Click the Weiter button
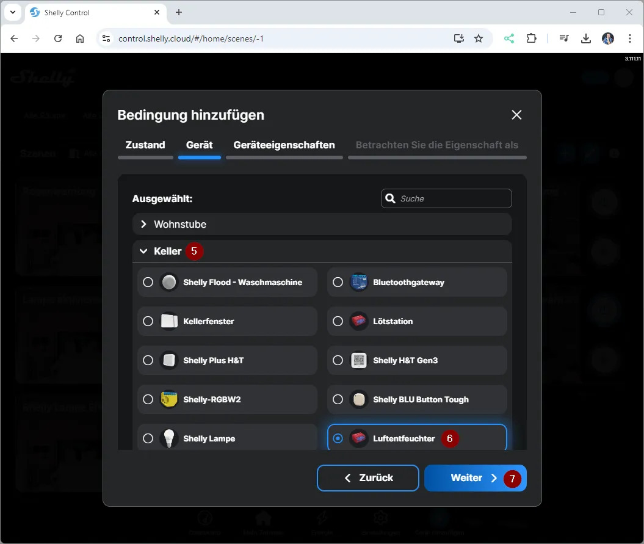644x544 pixels. tap(475, 478)
